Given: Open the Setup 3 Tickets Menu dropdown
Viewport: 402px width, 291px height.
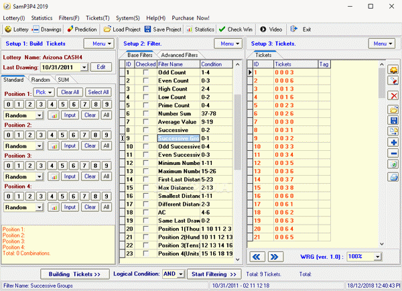Looking at the screenshot, I should click(x=382, y=44).
